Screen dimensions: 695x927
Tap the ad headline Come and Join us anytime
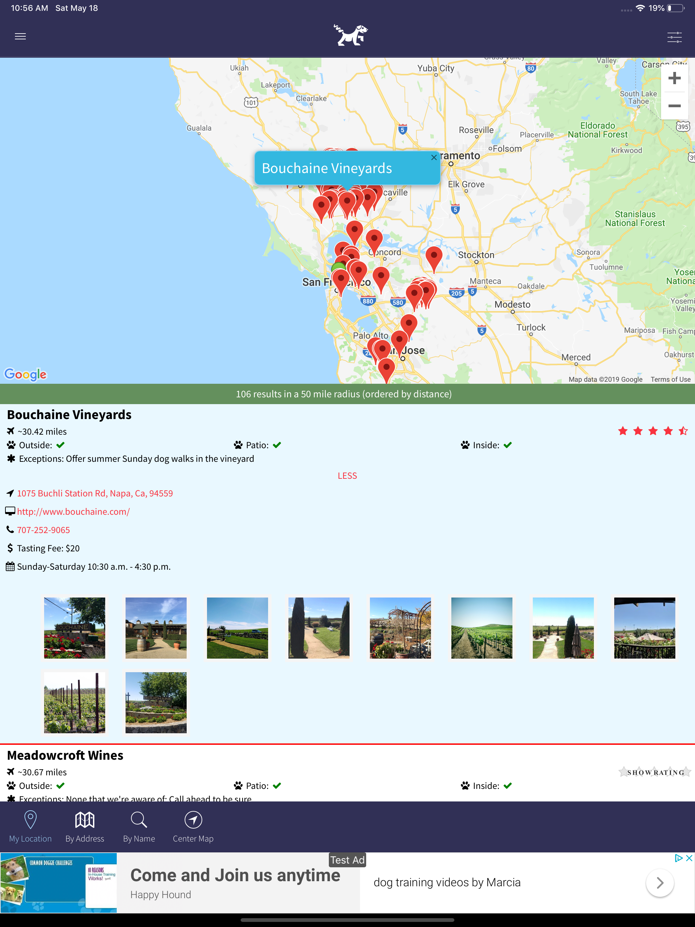[x=235, y=875]
